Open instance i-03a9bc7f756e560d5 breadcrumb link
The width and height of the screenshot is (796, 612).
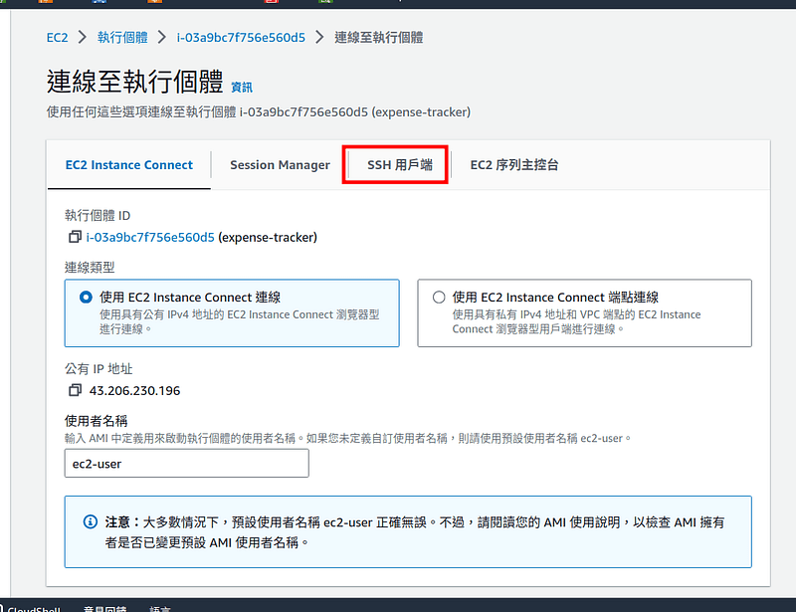[241, 38]
